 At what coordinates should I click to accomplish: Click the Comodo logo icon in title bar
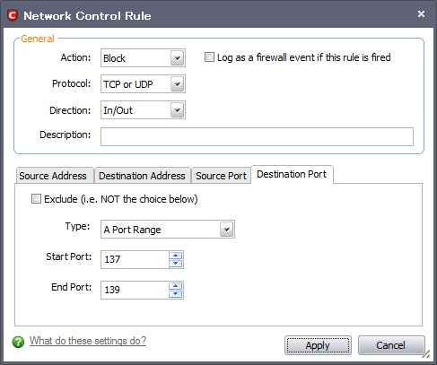pos(13,15)
